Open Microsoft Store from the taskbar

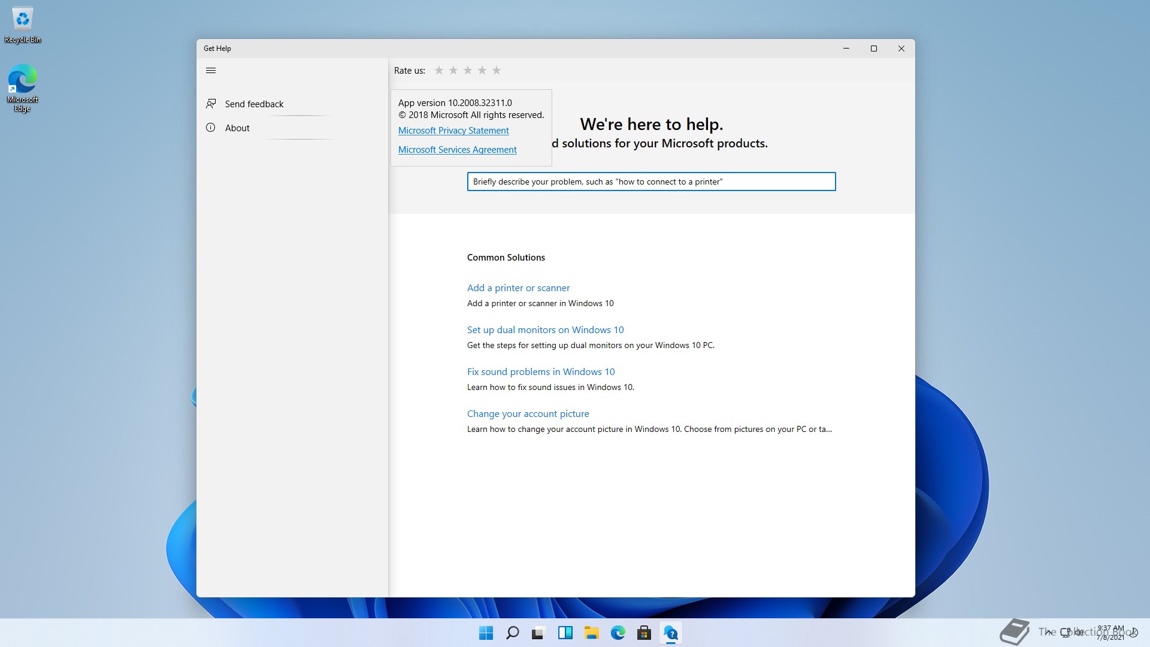644,633
